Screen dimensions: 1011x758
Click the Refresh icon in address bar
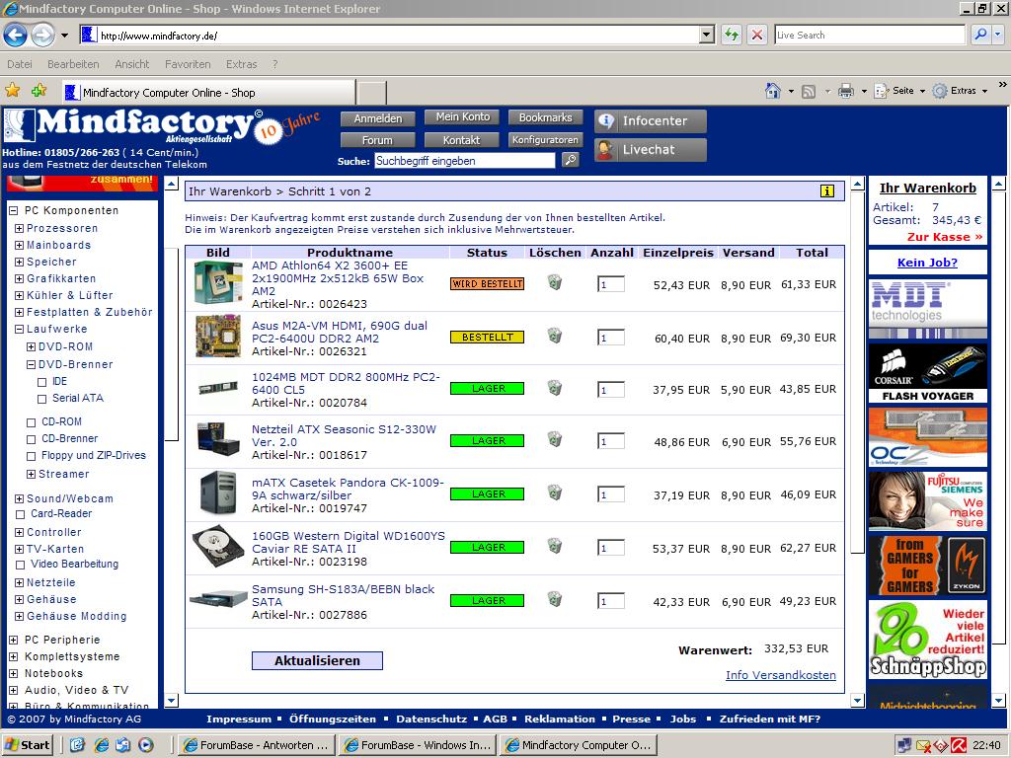pos(732,35)
